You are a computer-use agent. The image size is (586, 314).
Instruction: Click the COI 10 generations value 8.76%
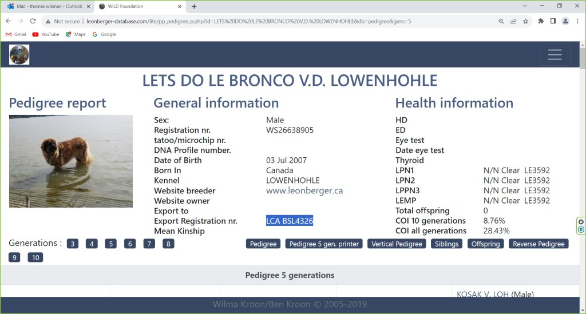(494, 221)
